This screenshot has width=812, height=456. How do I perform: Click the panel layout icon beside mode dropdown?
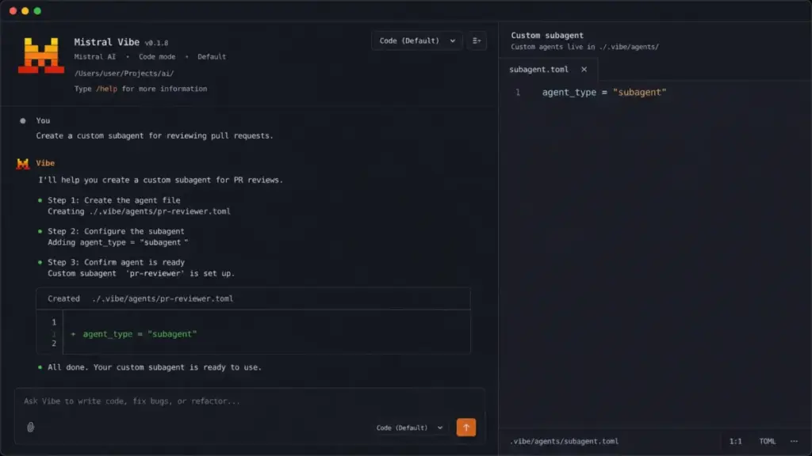[477, 41]
